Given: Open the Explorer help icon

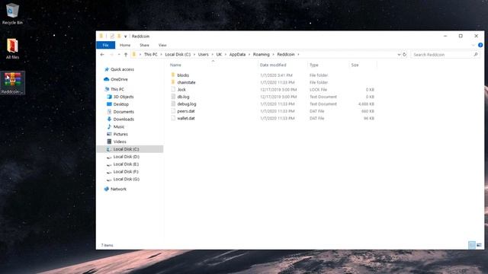Looking at the screenshot, I should pyautogui.click(x=480, y=45).
